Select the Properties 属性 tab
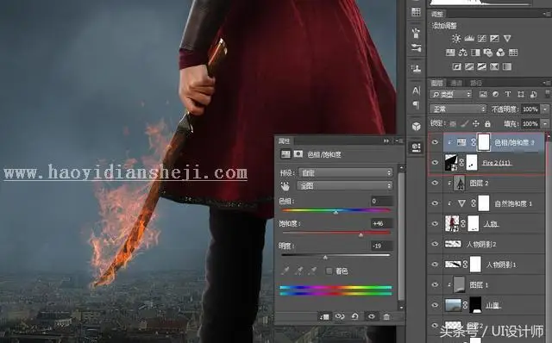 click(284, 140)
